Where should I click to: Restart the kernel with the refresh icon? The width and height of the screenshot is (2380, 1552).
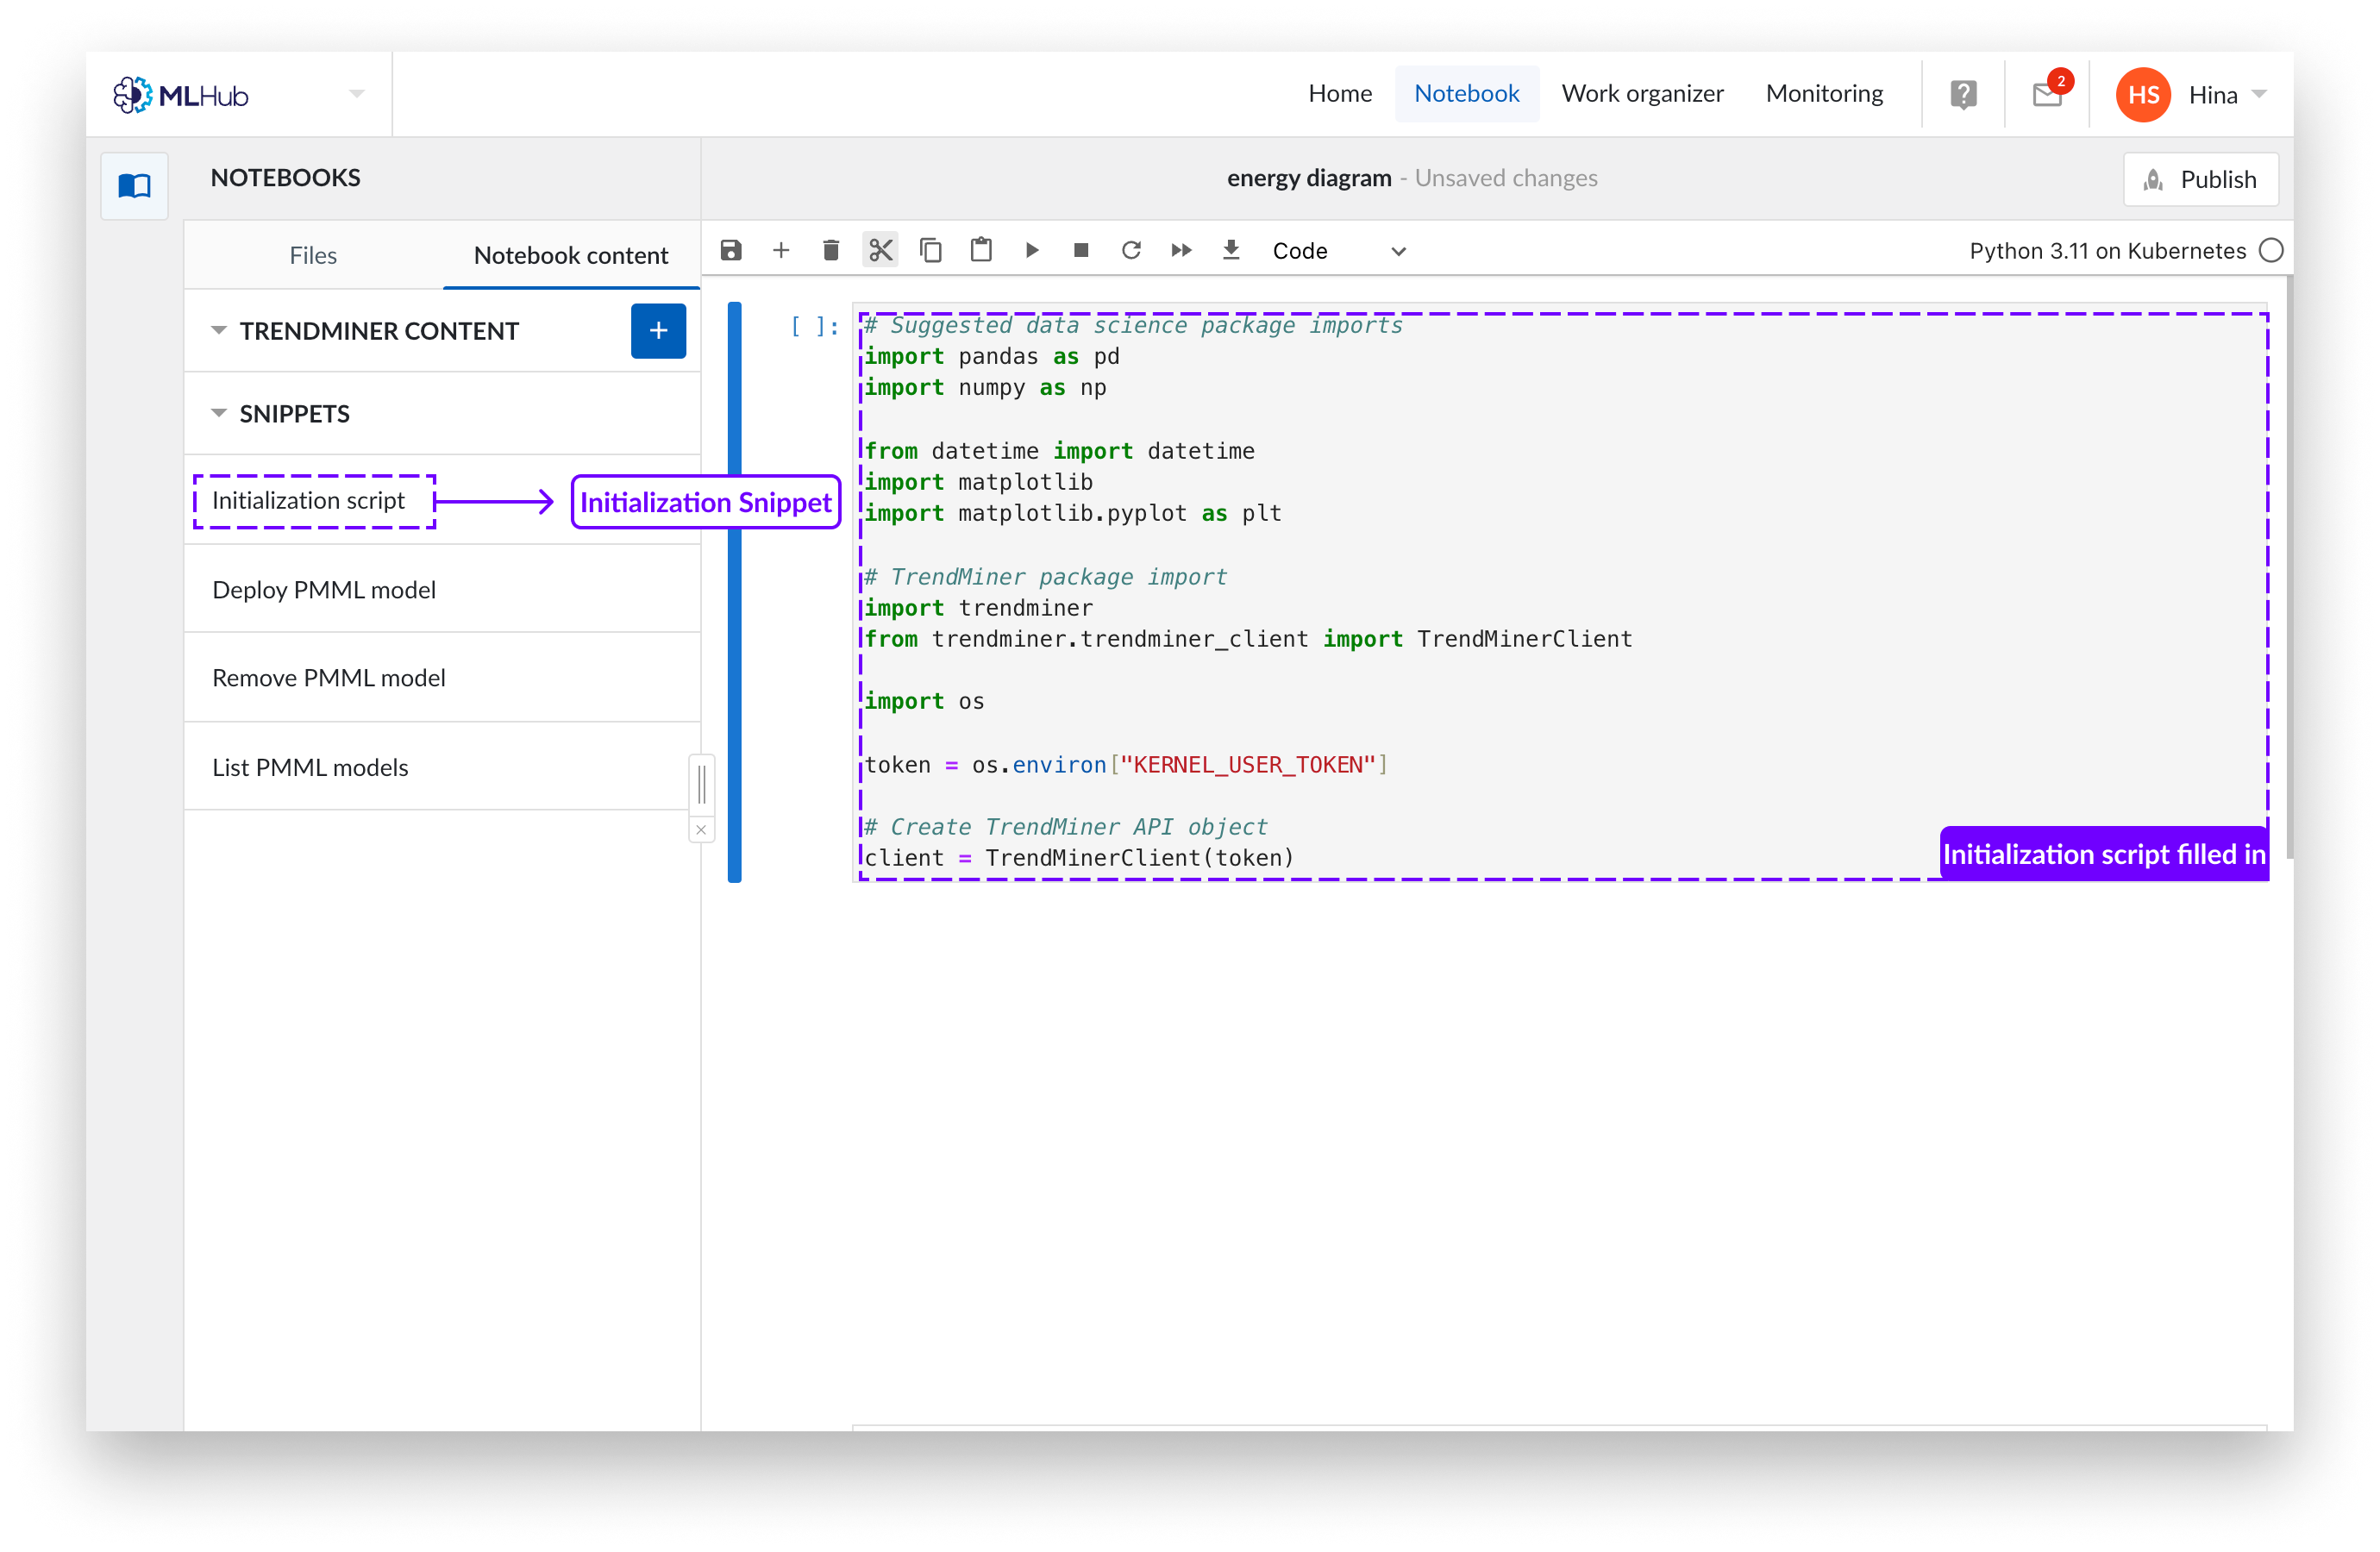tap(1131, 250)
